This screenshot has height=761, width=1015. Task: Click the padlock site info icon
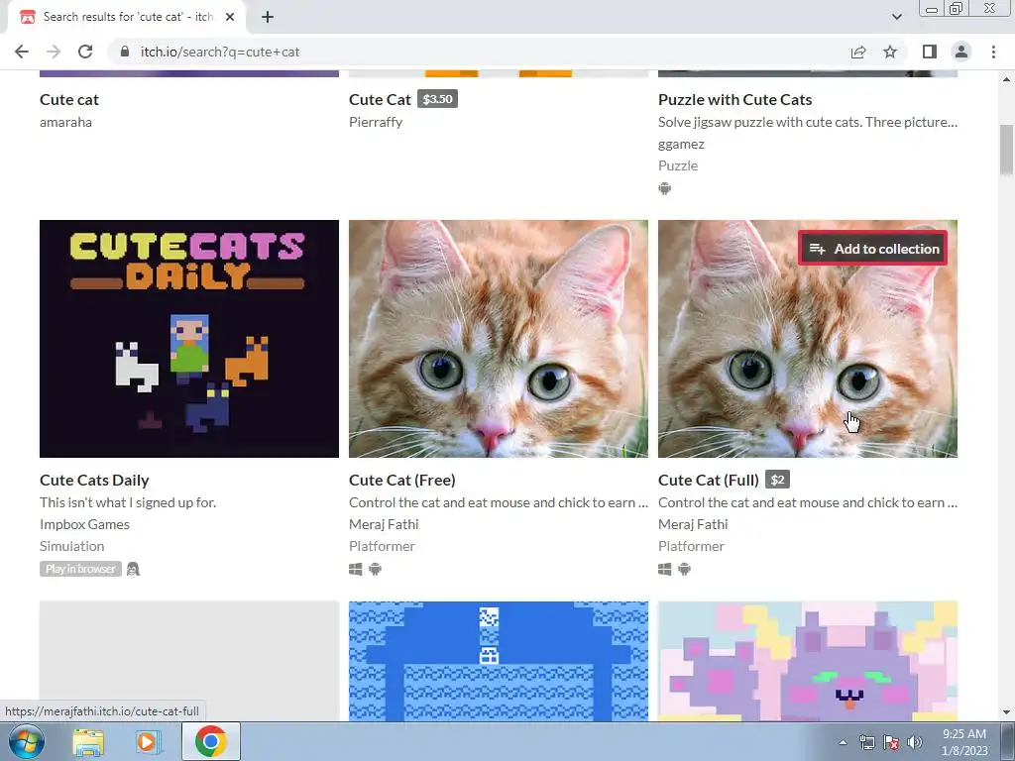[125, 52]
